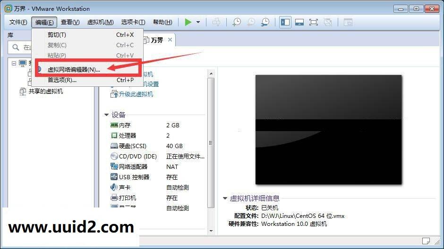444x249 pixels.
Task: Click the console view toolbar icon
Action: coord(348,22)
